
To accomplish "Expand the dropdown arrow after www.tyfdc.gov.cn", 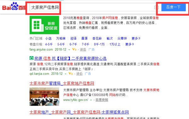I will click(91, 100).
